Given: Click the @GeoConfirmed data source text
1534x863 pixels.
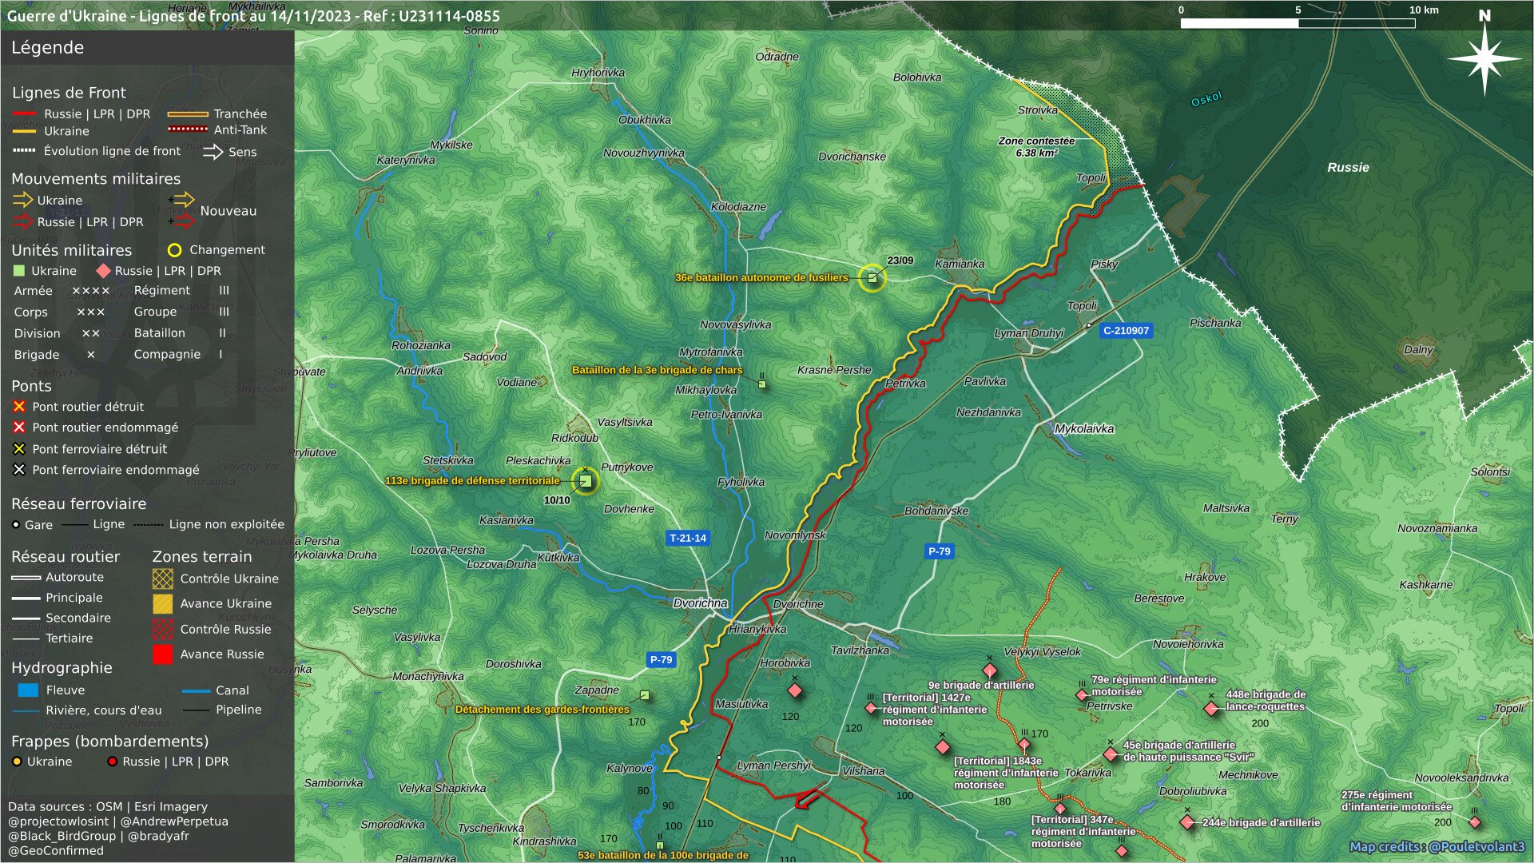Looking at the screenshot, I should click(56, 850).
